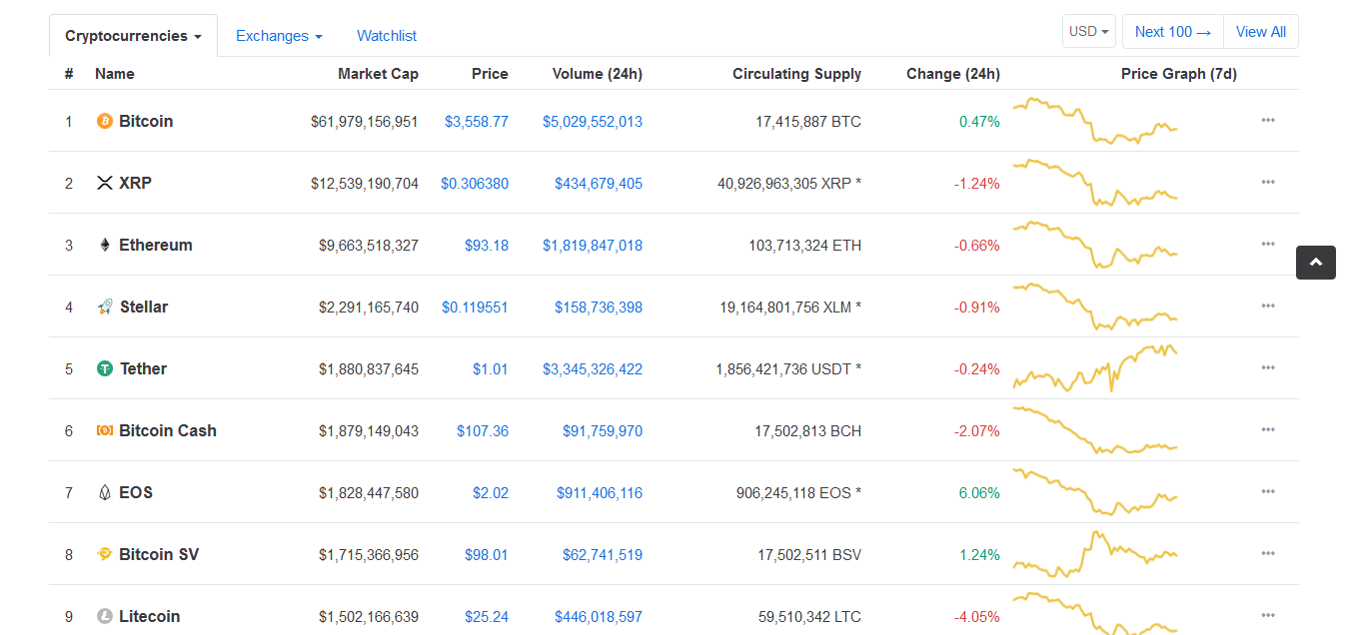Screen dimensions: 1348x635
Task: Click the Tether logo icon
Action: [105, 368]
